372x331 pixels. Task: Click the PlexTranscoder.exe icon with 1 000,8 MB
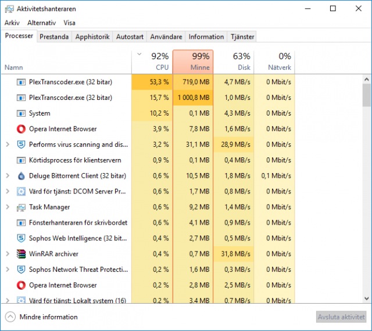tap(21, 98)
